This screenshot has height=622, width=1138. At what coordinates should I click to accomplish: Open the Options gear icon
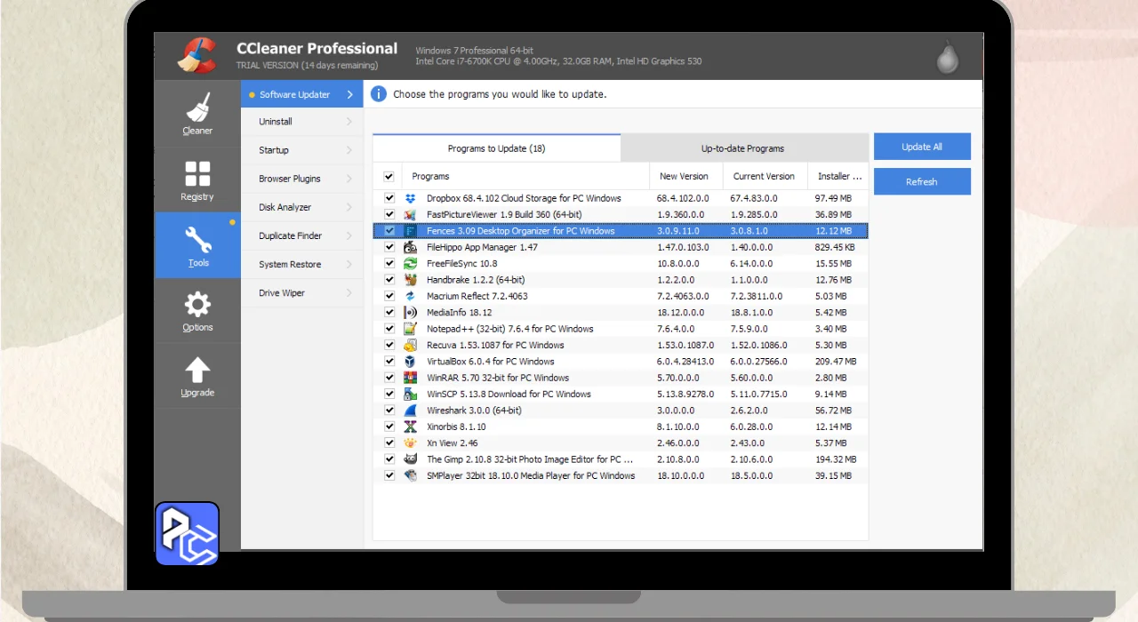click(197, 305)
